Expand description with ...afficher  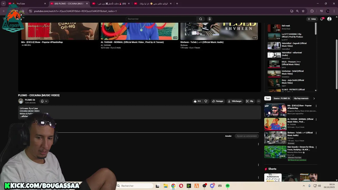click(24, 116)
